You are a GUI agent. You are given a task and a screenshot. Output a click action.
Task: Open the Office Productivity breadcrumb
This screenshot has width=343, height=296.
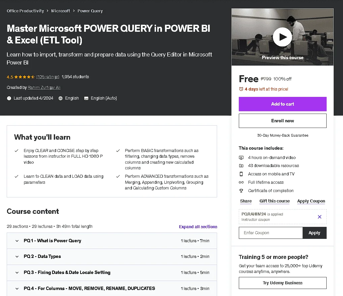[25, 11]
